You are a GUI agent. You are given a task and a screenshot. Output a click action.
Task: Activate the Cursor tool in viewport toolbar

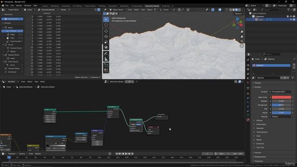click(106, 25)
